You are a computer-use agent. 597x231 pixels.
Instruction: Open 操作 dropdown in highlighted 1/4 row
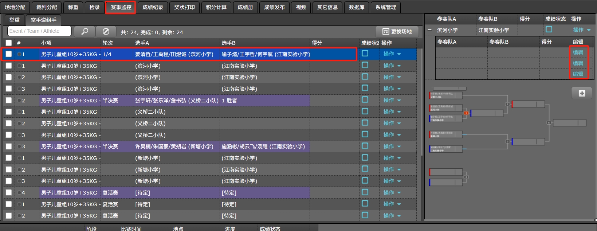pyautogui.click(x=392, y=54)
